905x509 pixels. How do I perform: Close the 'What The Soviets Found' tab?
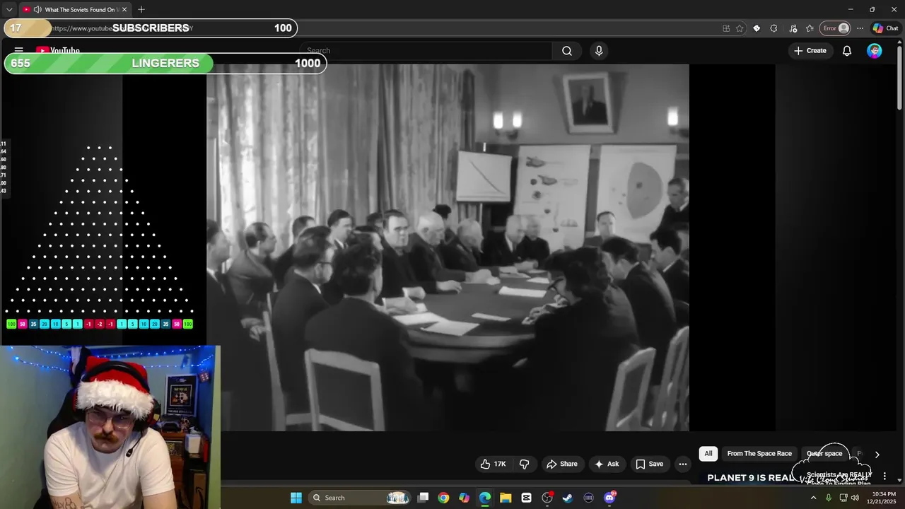124,10
